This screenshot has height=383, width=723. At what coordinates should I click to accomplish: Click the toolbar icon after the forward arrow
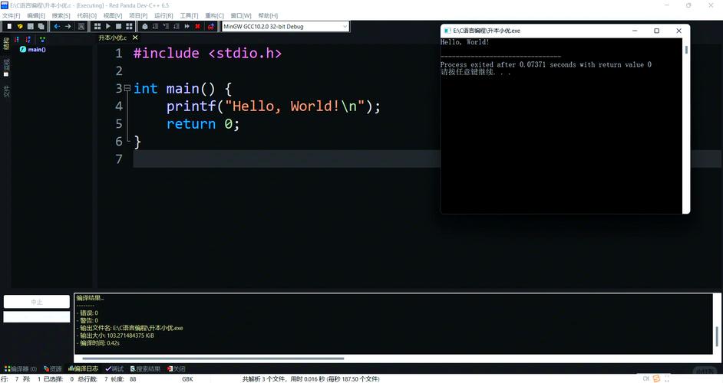[x=81, y=27]
